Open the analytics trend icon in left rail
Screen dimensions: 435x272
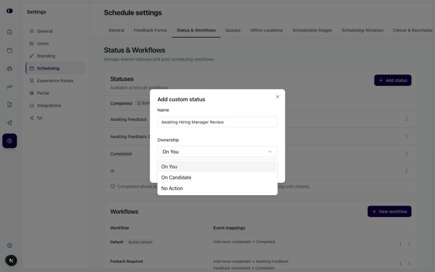coord(10,86)
